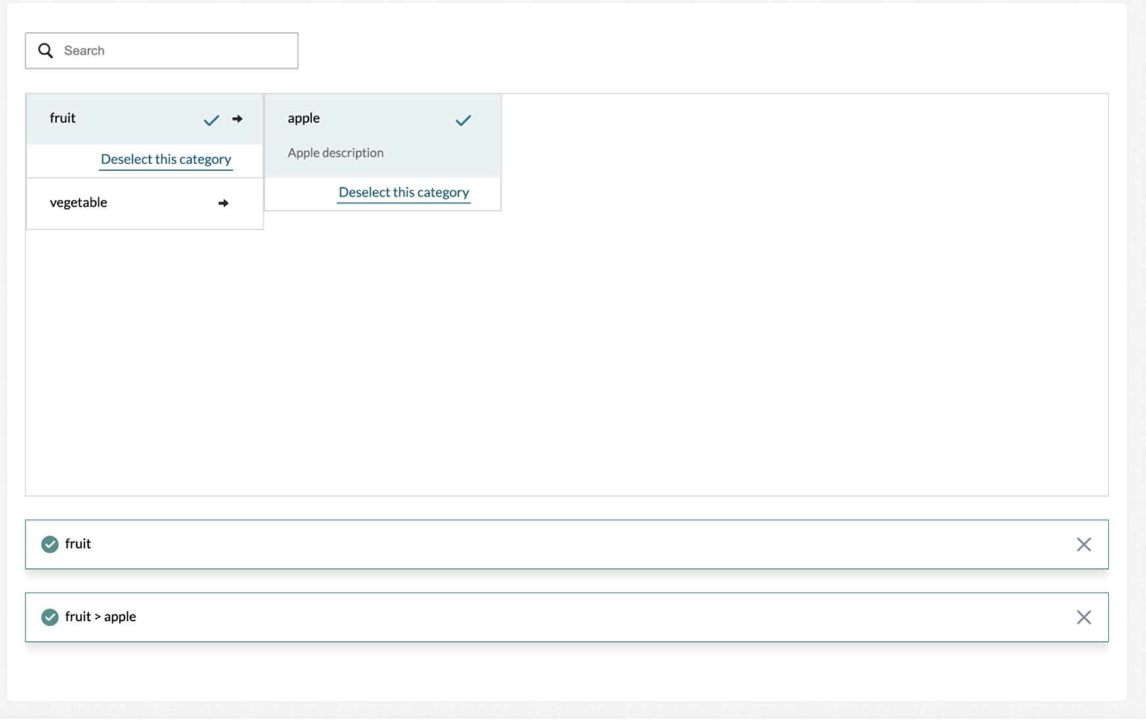Toggle the checkmark on apple
1146x720 pixels.
click(463, 120)
